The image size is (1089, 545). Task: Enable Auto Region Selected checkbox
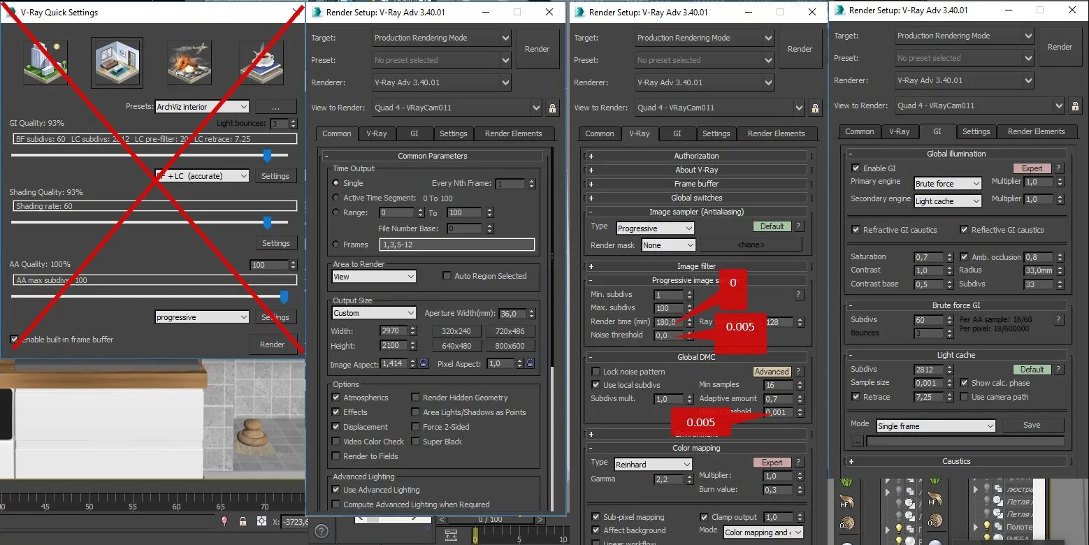pos(447,276)
